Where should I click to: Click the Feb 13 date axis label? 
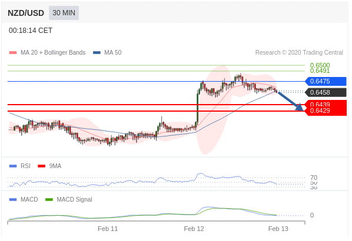(278, 229)
